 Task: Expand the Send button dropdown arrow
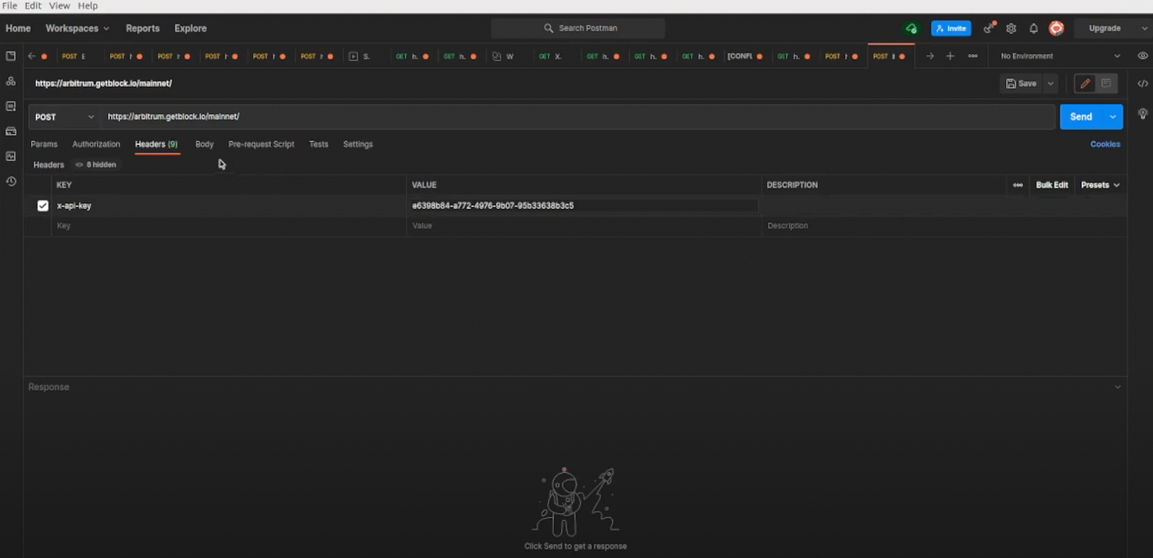click(1113, 117)
